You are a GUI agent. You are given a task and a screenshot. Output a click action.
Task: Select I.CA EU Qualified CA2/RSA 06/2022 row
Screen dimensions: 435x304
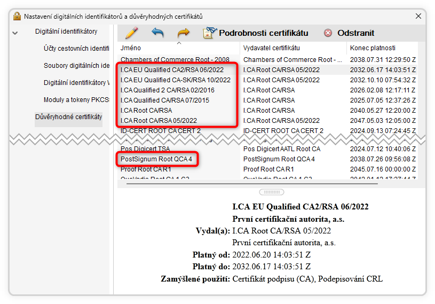click(268, 69)
